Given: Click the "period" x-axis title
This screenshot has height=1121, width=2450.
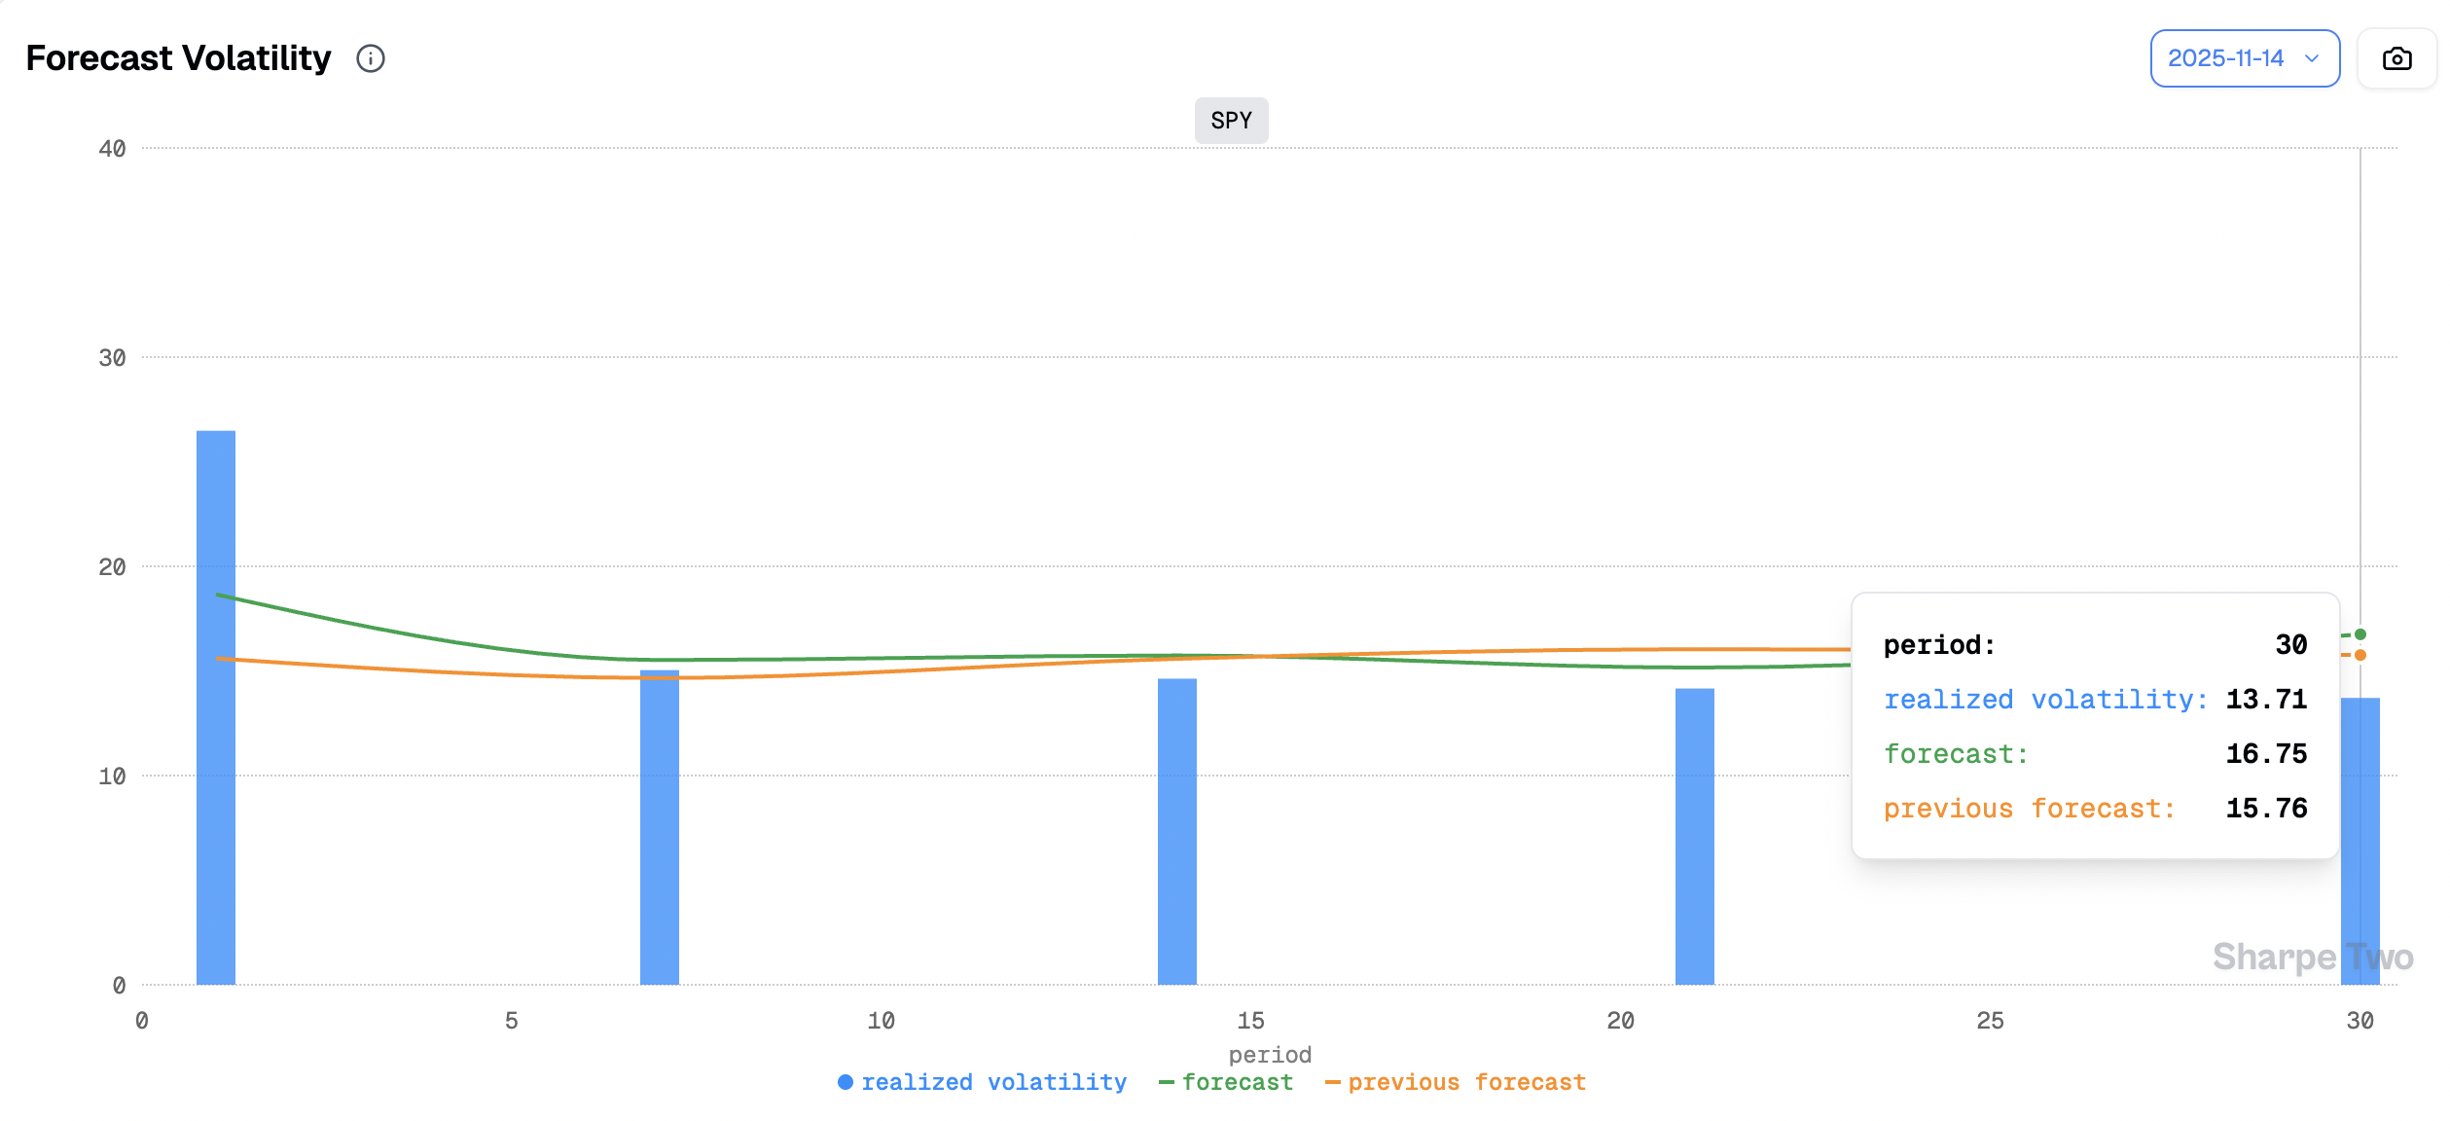Looking at the screenshot, I should [1270, 1055].
